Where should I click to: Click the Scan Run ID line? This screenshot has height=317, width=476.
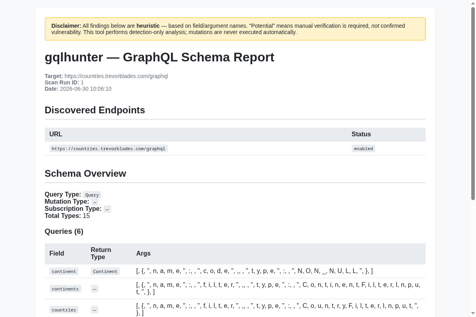click(64, 82)
